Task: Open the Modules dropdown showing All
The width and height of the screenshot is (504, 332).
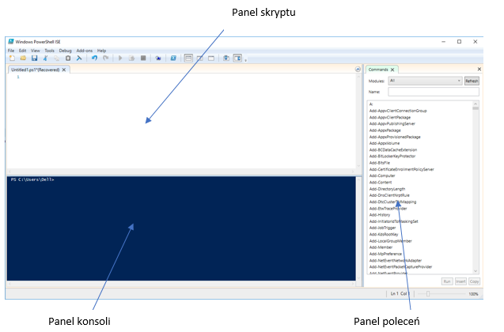Action: click(x=425, y=81)
